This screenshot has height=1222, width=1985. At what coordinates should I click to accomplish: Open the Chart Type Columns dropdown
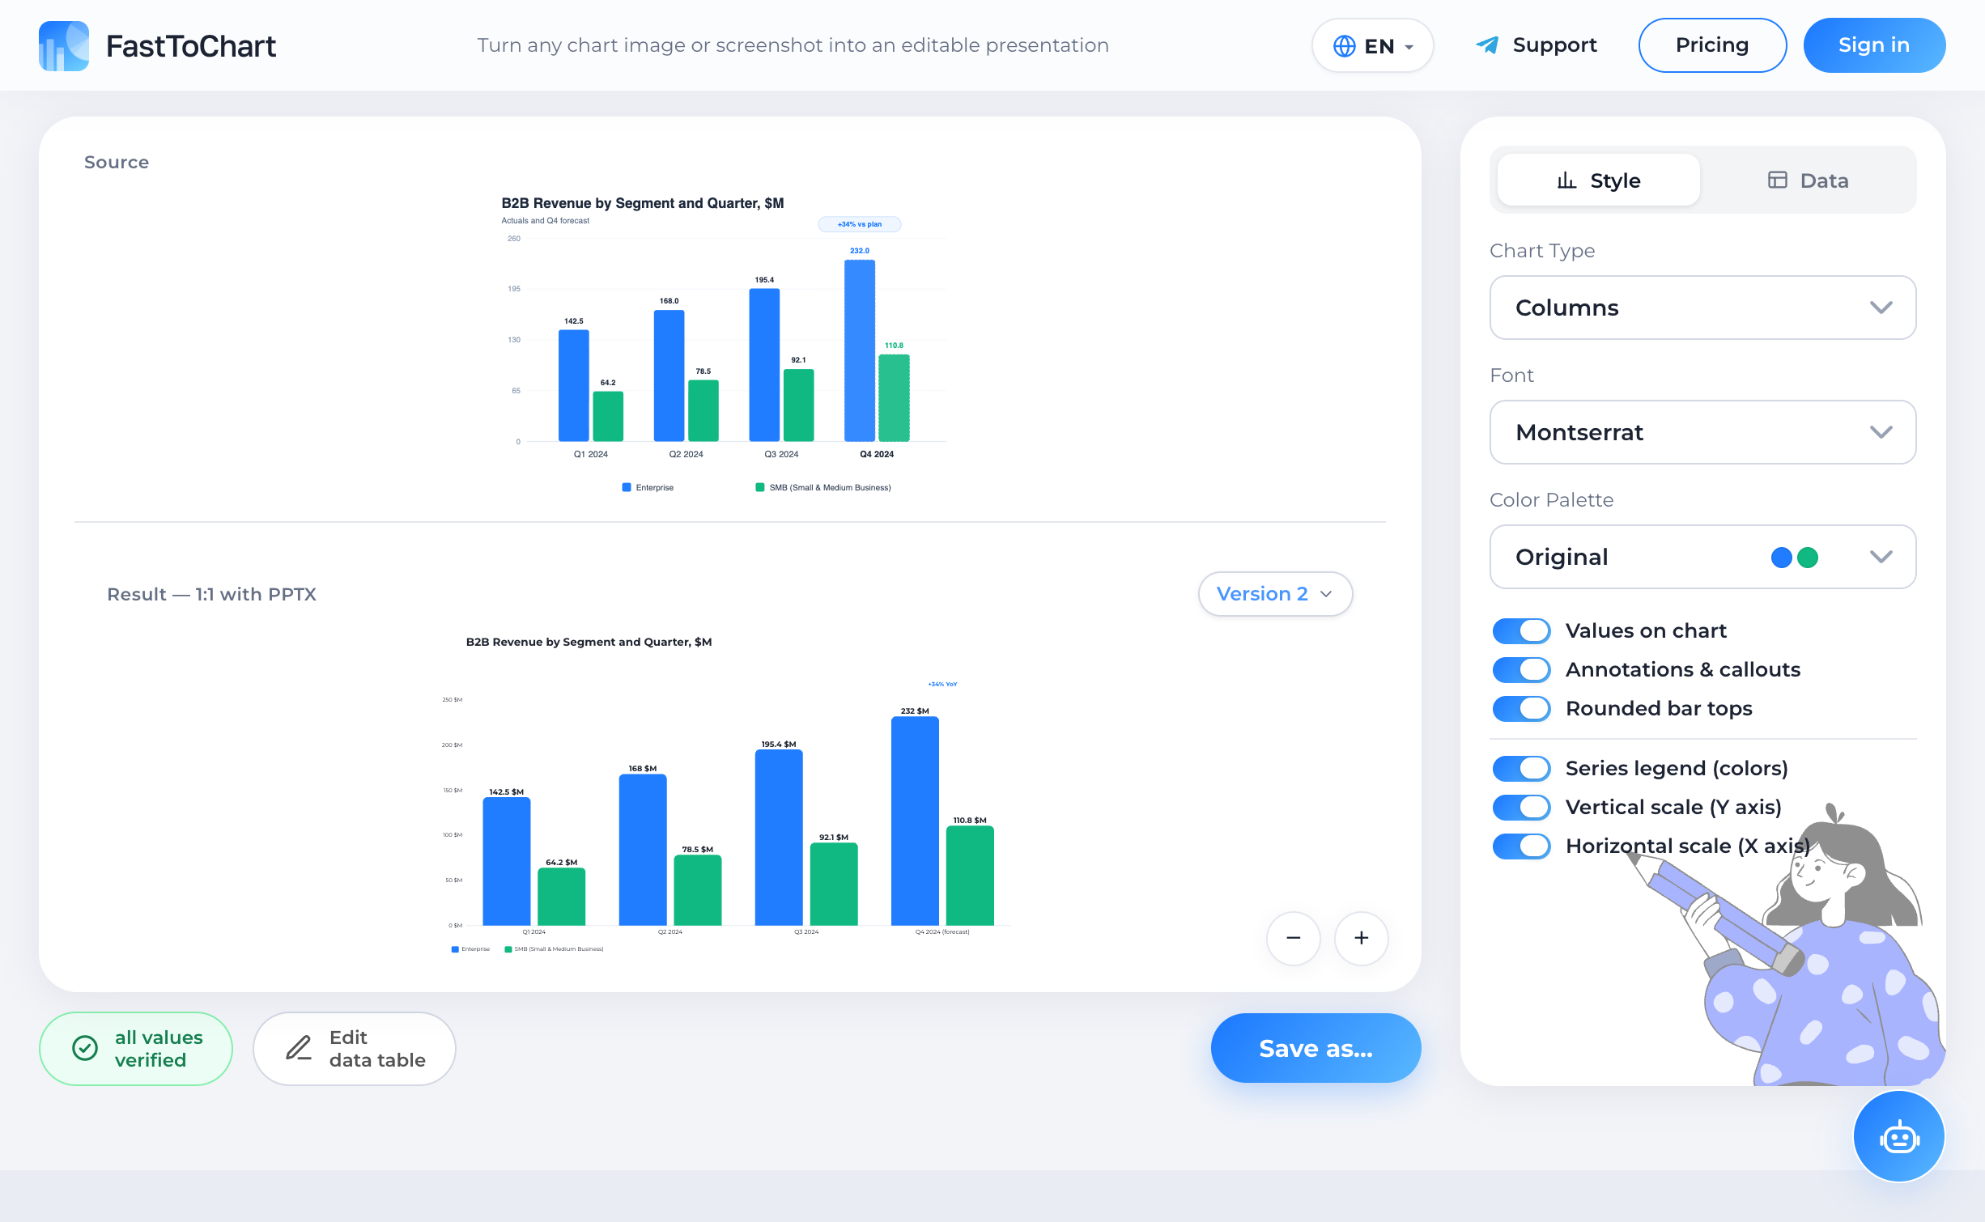(1702, 308)
